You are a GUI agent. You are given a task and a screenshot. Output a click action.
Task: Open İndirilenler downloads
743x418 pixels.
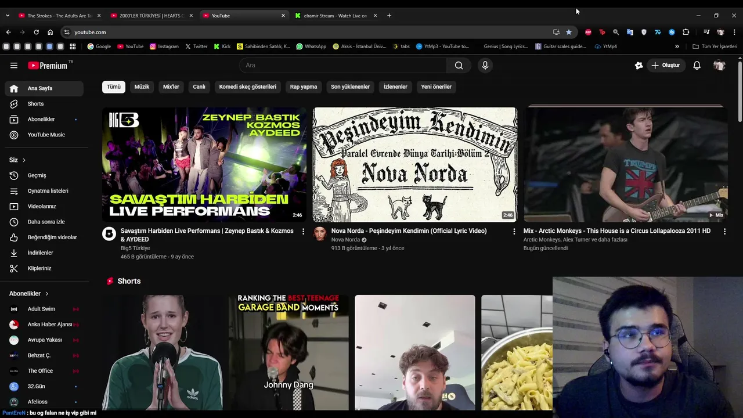tap(44, 253)
